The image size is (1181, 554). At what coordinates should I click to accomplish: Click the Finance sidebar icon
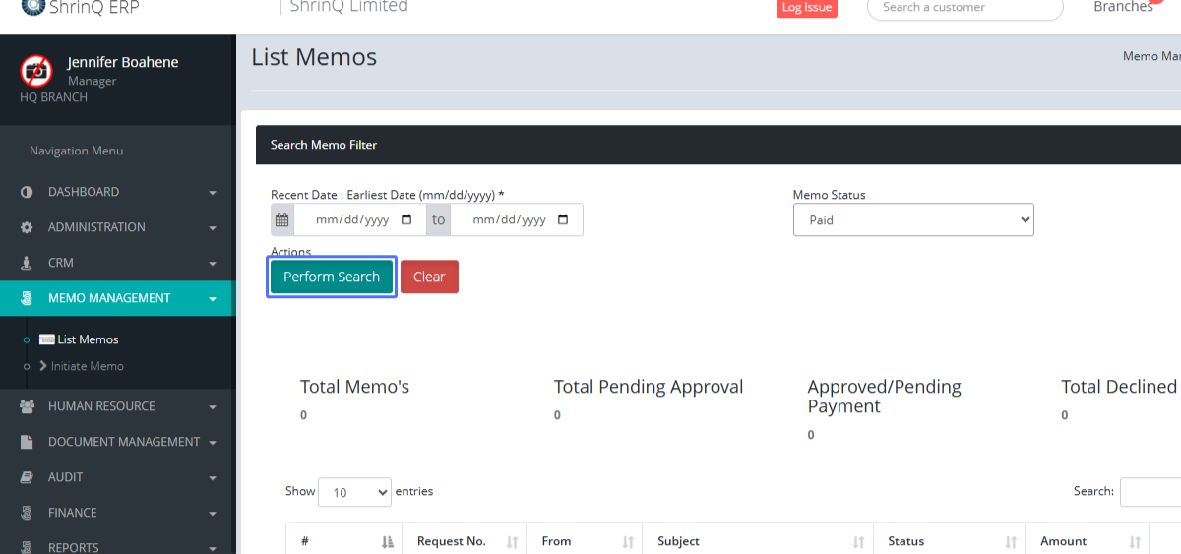tap(27, 513)
